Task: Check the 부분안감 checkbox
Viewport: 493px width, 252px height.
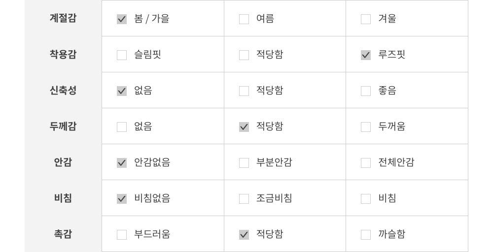Action: tap(244, 163)
